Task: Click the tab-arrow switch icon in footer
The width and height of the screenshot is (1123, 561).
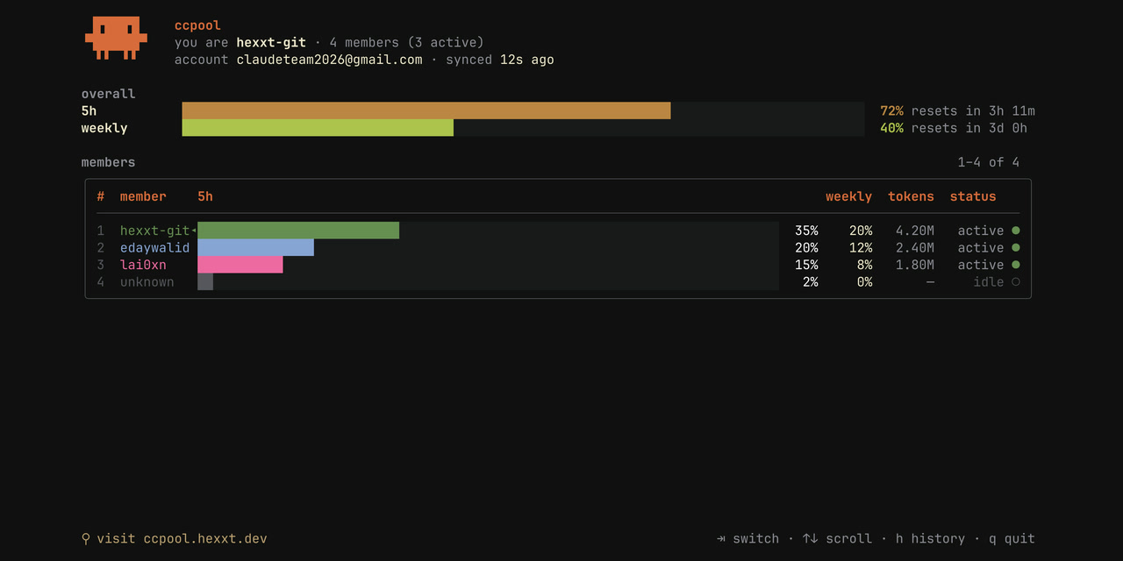Action: tap(721, 539)
